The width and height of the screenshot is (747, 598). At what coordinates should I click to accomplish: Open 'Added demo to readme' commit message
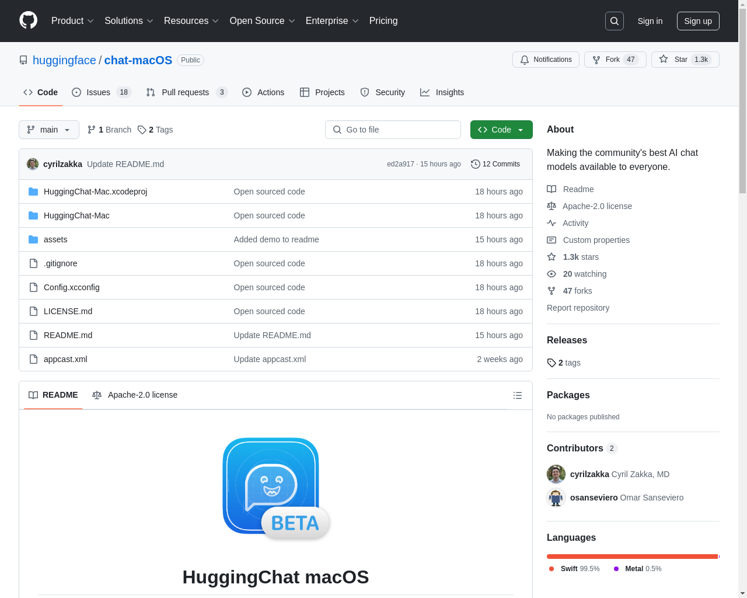pos(276,239)
